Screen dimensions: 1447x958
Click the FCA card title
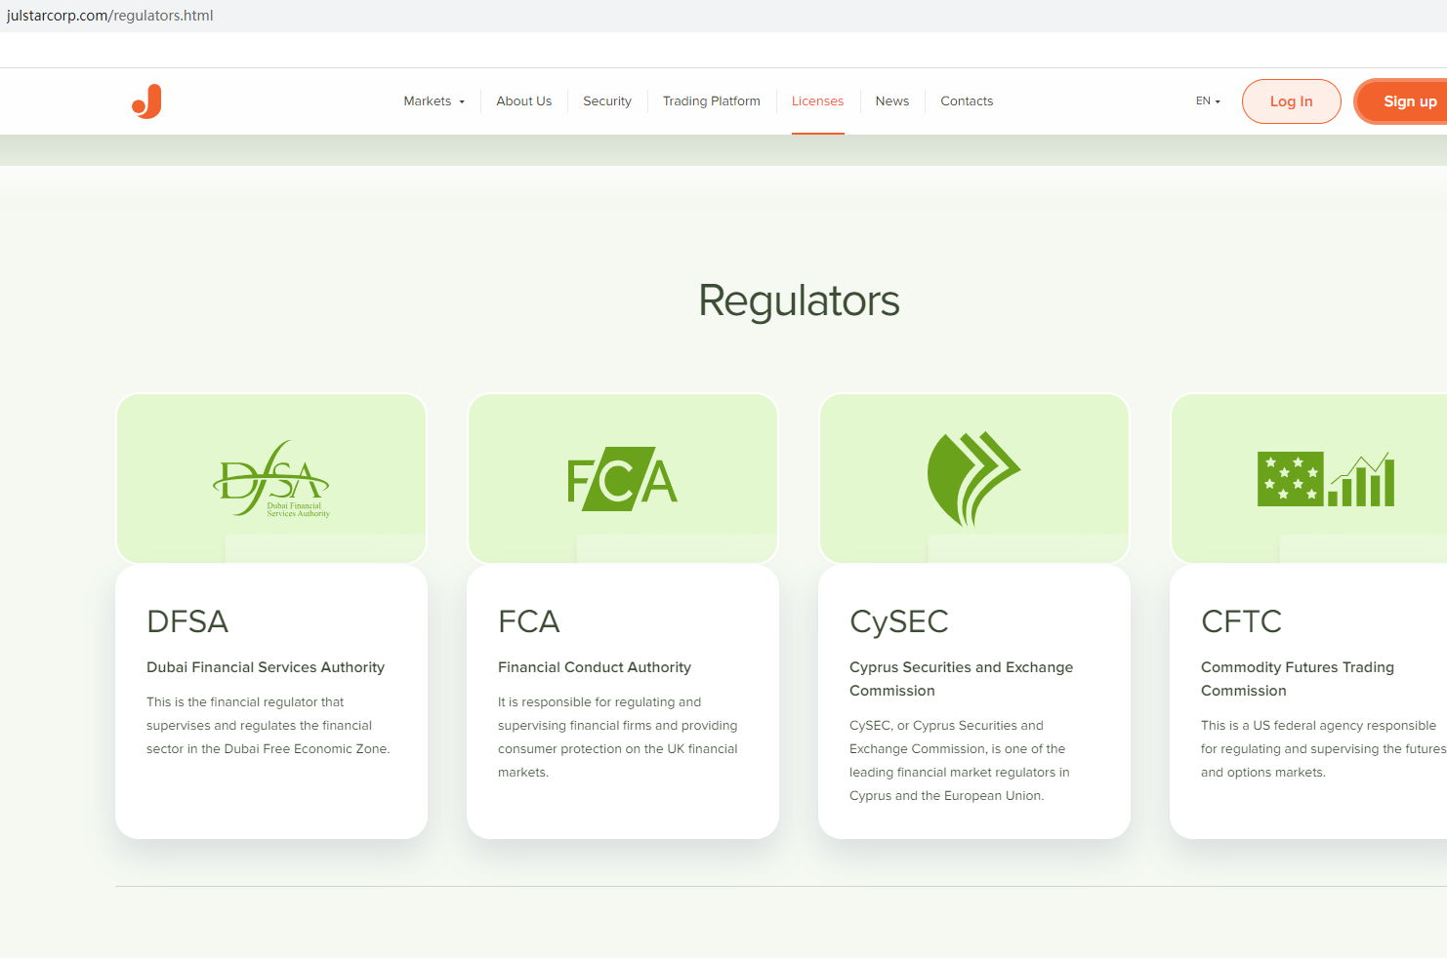529,621
